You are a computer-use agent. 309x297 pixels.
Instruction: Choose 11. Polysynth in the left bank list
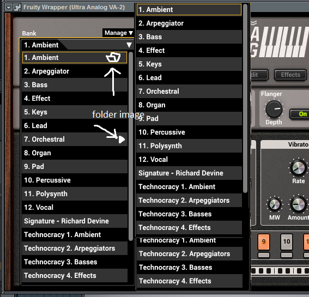(x=75, y=193)
